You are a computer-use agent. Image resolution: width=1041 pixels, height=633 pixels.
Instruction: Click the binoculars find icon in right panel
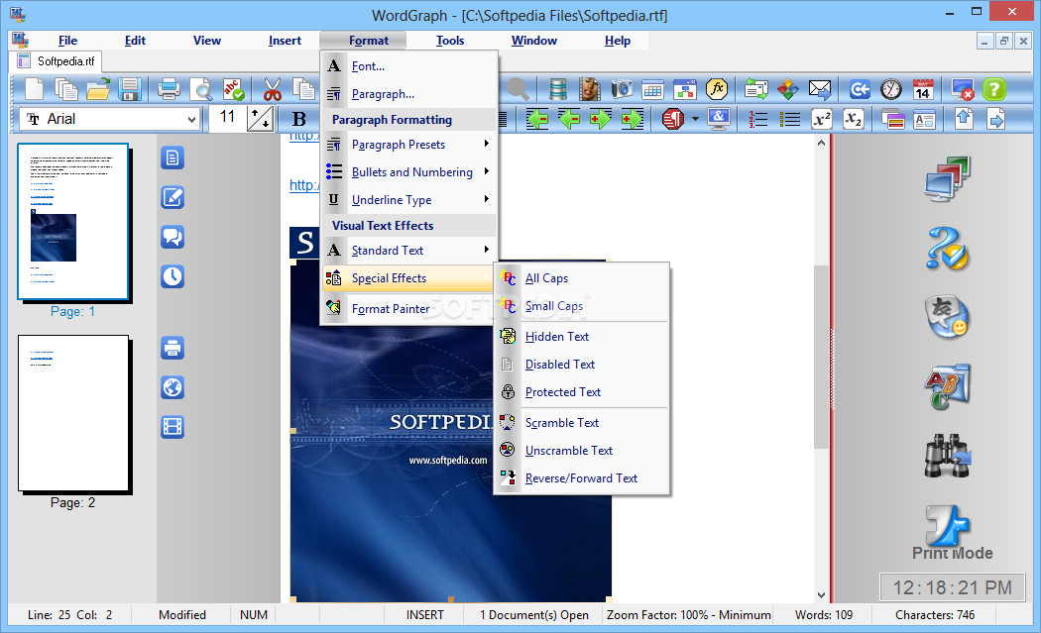(948, 456)
